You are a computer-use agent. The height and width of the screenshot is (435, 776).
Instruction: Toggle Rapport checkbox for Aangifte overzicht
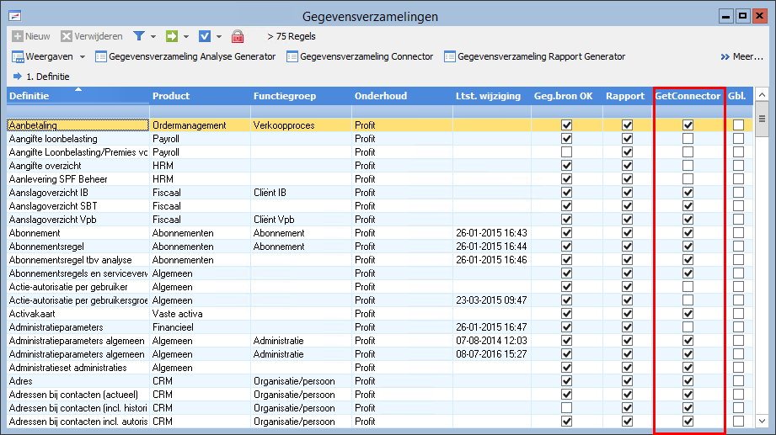point(627,165)
